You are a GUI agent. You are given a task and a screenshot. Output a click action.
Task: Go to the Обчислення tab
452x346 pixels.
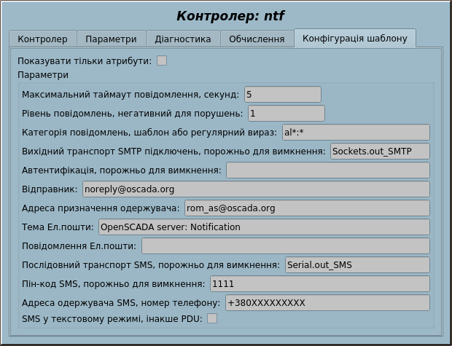coord(257,39)
